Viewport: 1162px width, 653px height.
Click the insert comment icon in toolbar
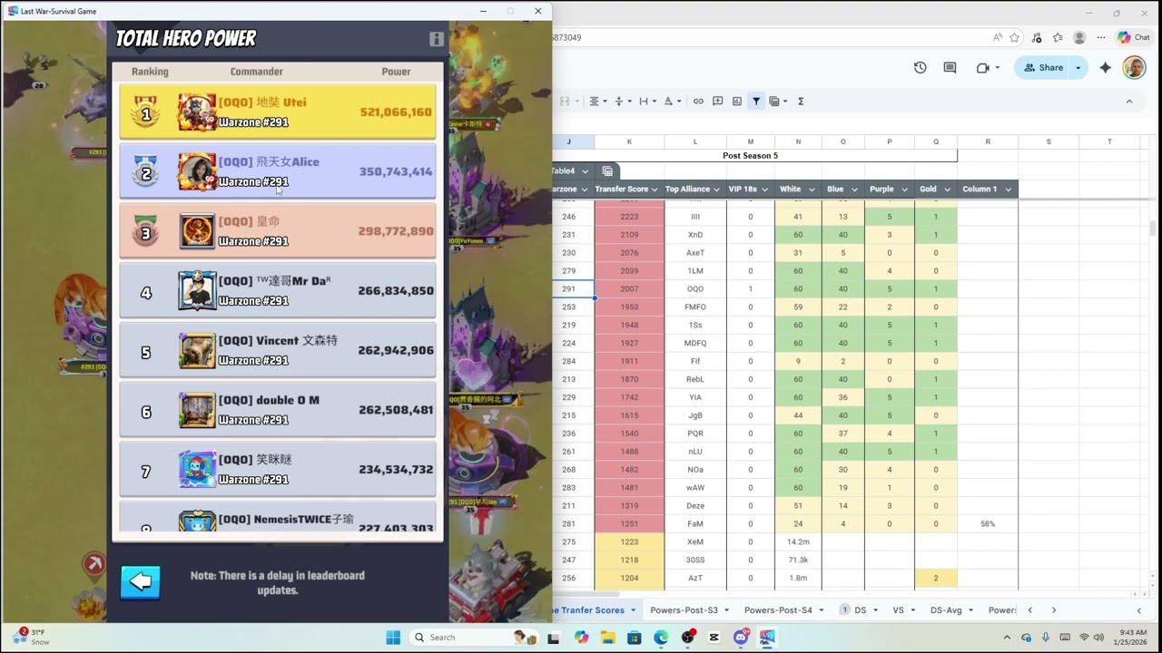[717, 102]
